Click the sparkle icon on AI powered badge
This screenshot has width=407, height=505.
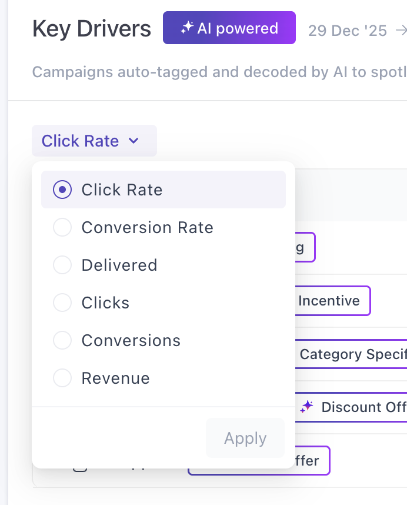pos(187,28)
